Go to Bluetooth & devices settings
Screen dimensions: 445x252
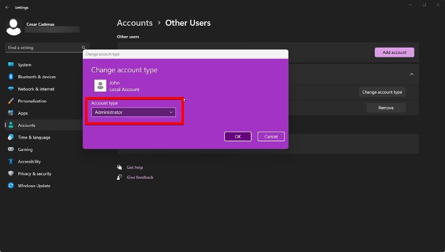coord(37,77)
